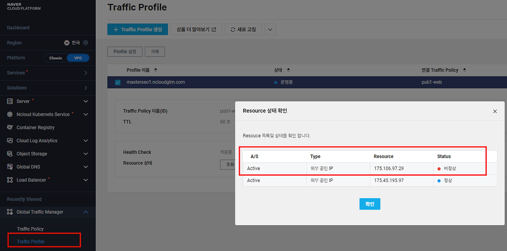Open Traffic Policy menu item
This screenshot has width=507, height=251.
pyautogui.click(x=30, y=229)
